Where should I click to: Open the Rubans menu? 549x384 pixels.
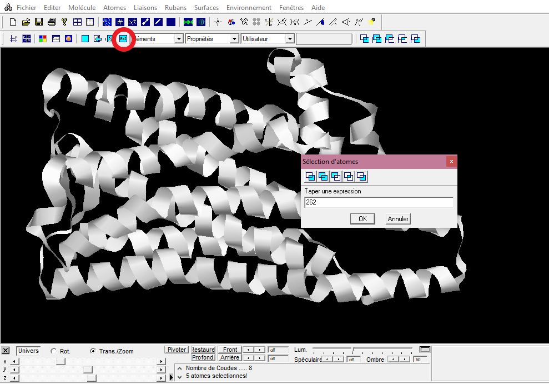[x=175, y=8]
